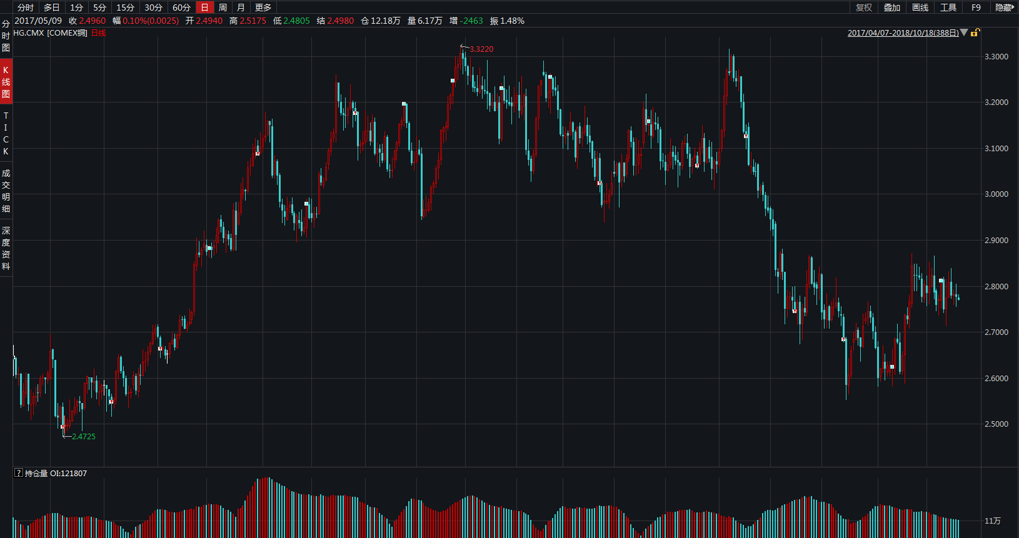Viewport: 1019px width, 538px height.
Task: Click the volume 6.17万 value
Action: tap(430, 21)
